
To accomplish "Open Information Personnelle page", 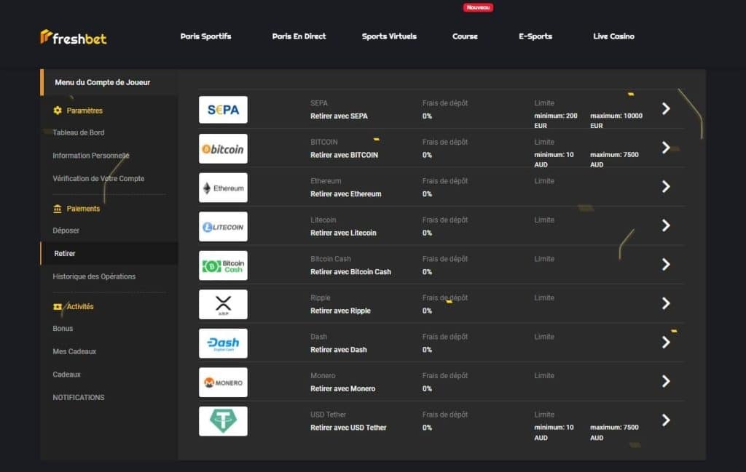I will click(91, 156).
